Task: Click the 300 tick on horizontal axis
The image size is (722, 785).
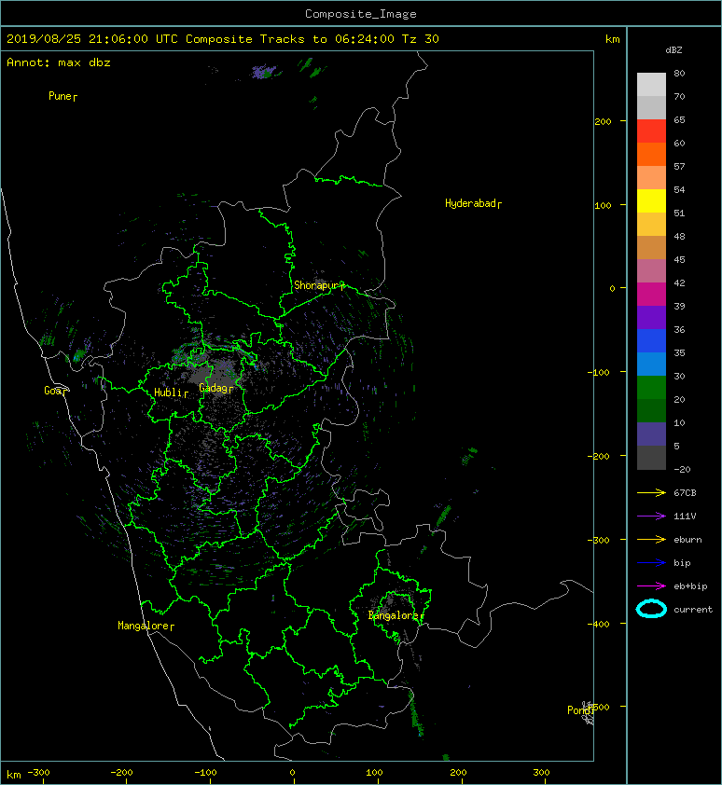Action: pos(541,773)
